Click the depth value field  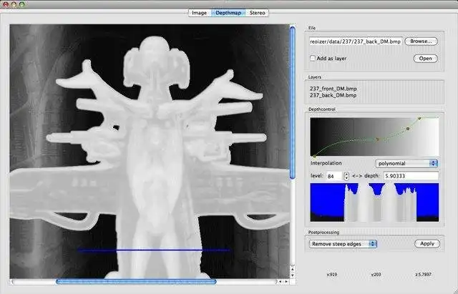coord(411,176)
